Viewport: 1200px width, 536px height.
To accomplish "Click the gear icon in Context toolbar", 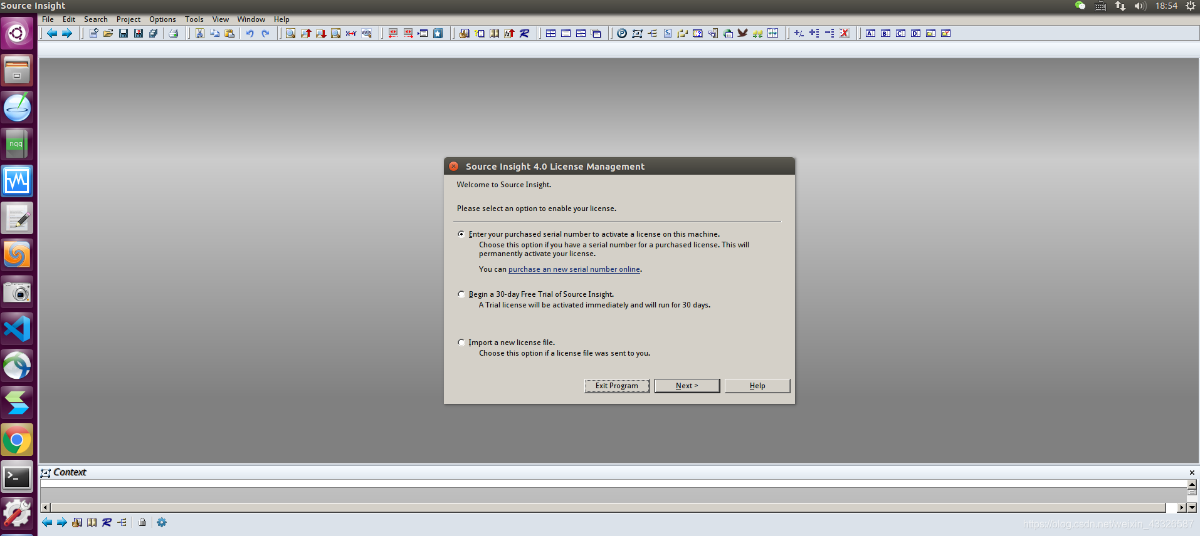I will pos(162,522).
